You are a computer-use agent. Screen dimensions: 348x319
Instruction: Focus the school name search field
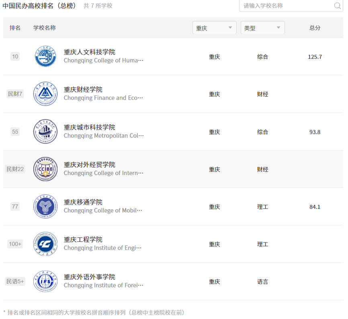pyautogui.click(x=291, y=6)
